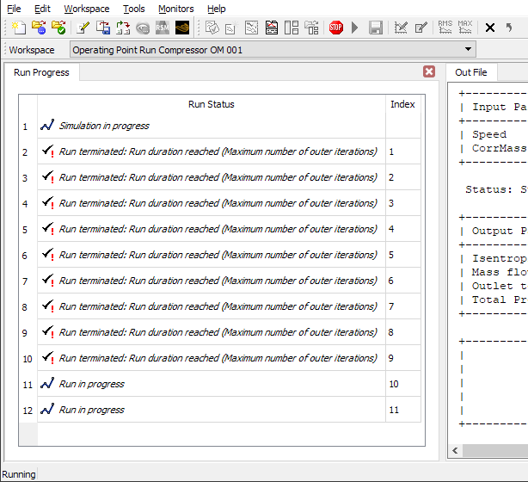Click the black X delete icon
The width and height of the screenshot is (528, 482).
pyautogui.click(x=490, y=28)
